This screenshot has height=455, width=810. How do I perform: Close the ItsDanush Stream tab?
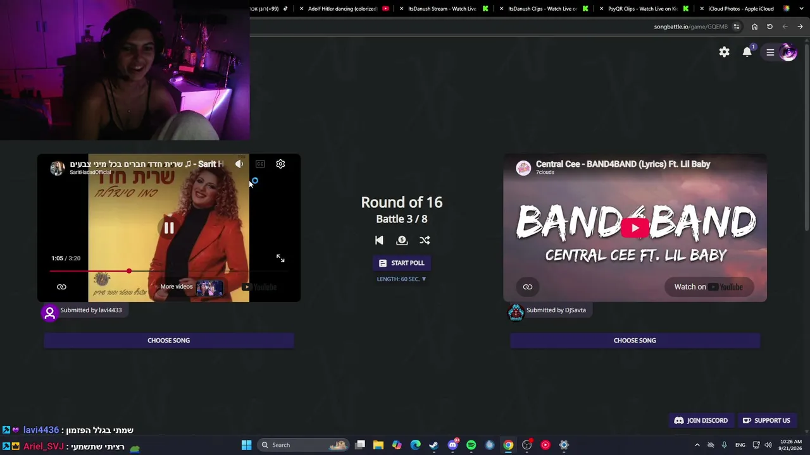401,9
